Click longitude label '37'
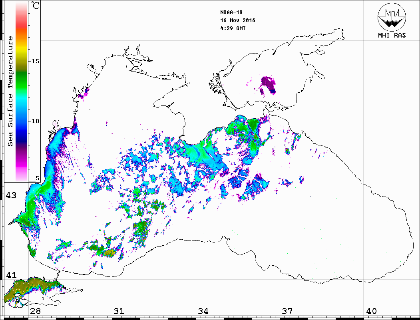The width and height of the screenshot is (420, 320). click(287, 311)
